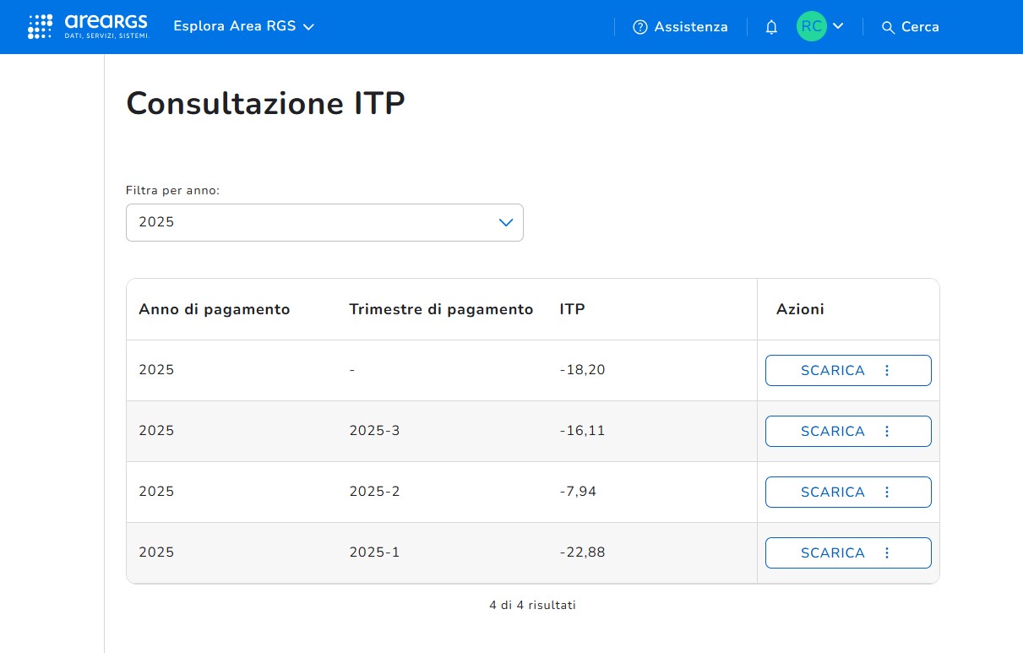Download the annual ITP -18,20 row
The height and width of the screenshot is (653, 1023).
[832, 370]
